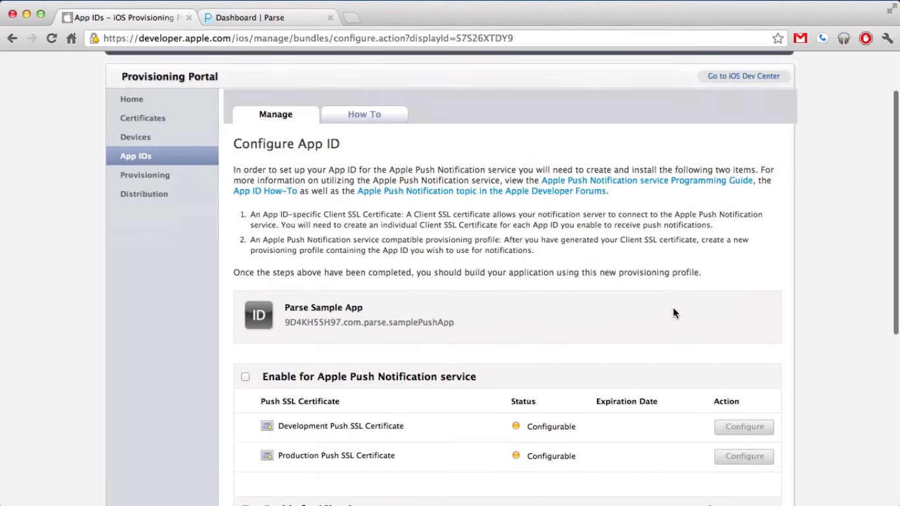Open Apple Push Notification service Programming Guide link
The width and height of the screenshot is (900, 506).
[647, 181]
